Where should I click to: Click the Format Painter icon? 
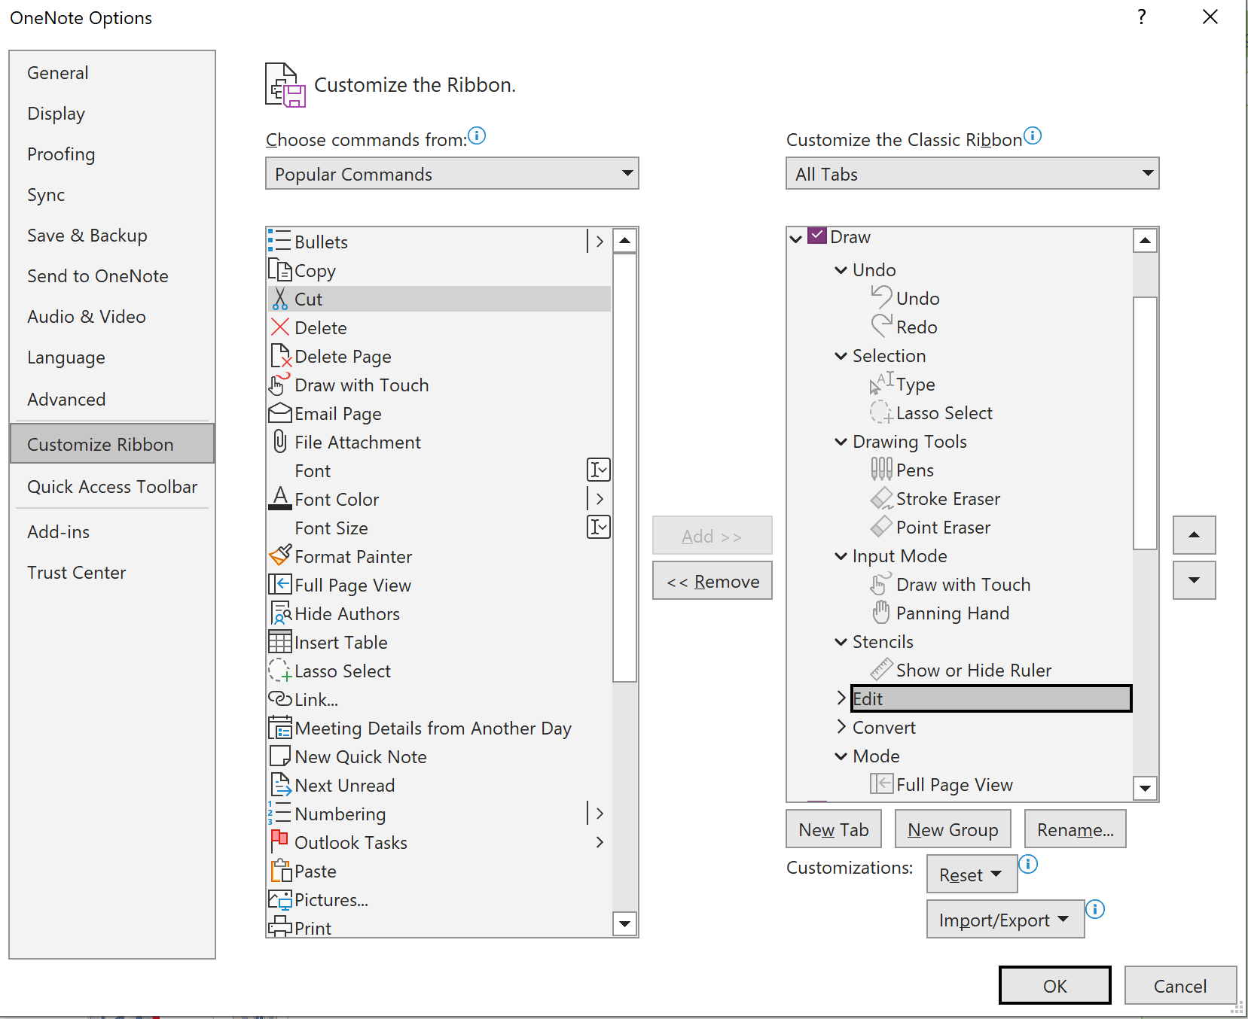pos(279,555)
